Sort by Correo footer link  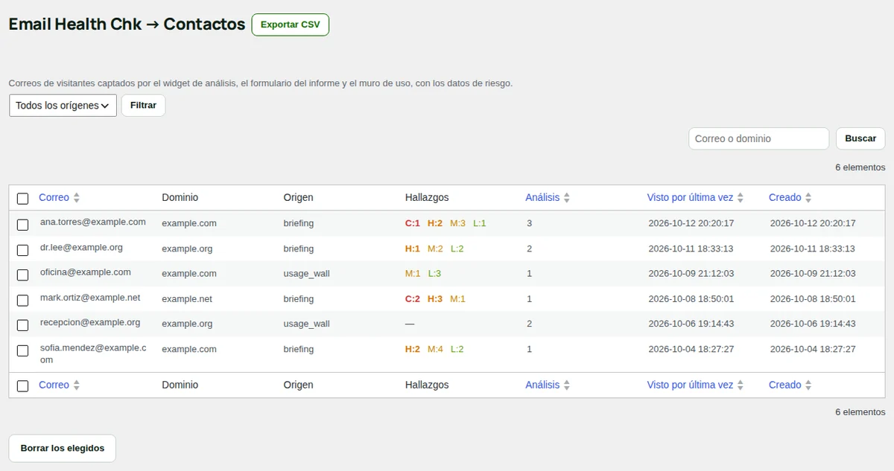click(x=54, y=385)
